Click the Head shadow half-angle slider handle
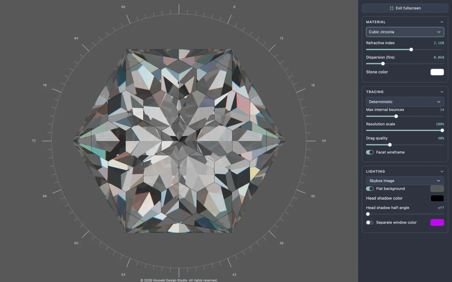Screen dimensions: 452x282 [368, 214]
